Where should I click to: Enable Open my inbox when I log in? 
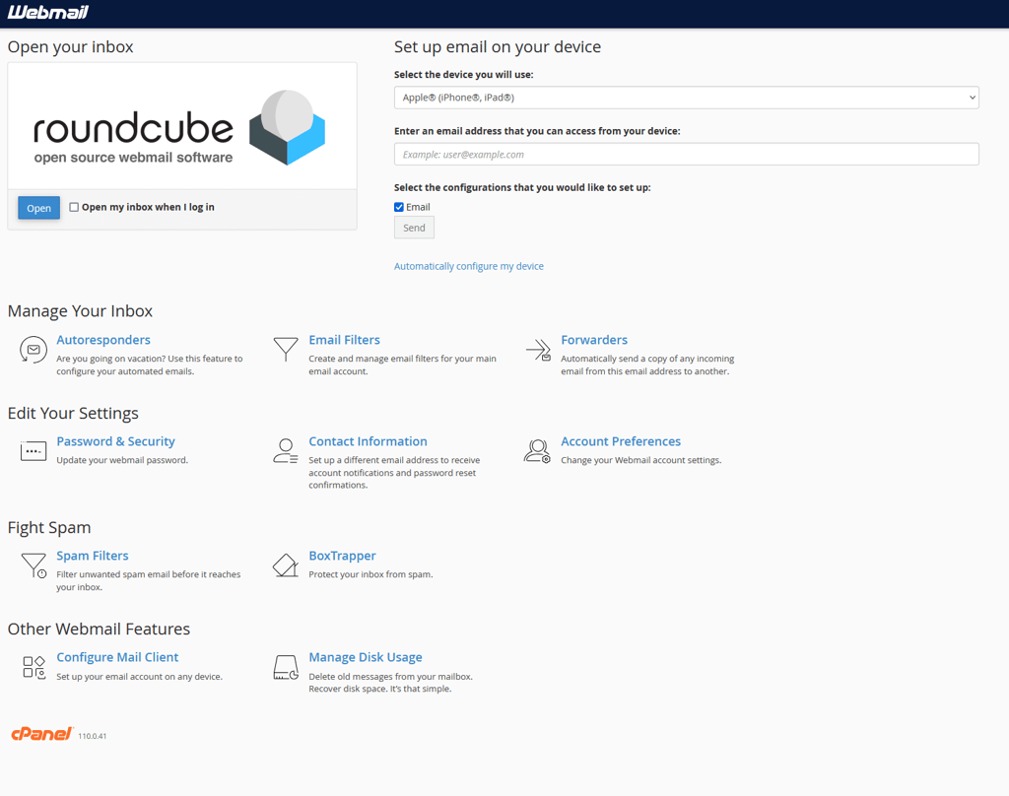(x=74, y=207)
